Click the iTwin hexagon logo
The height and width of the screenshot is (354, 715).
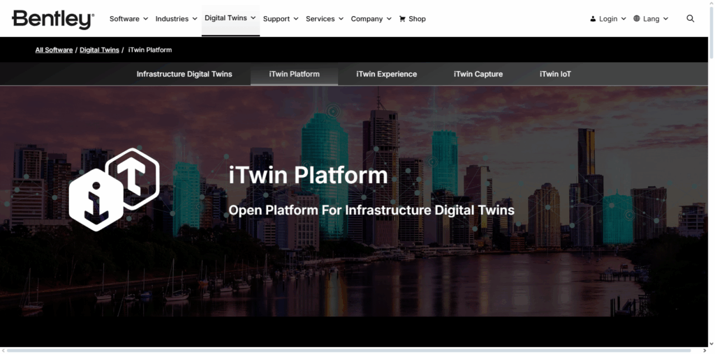(x=115, y=190)
